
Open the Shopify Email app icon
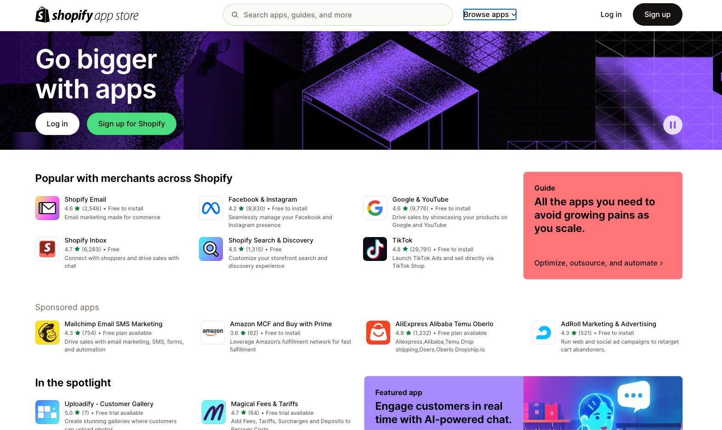pyautogui.click(x=47, y=208)
